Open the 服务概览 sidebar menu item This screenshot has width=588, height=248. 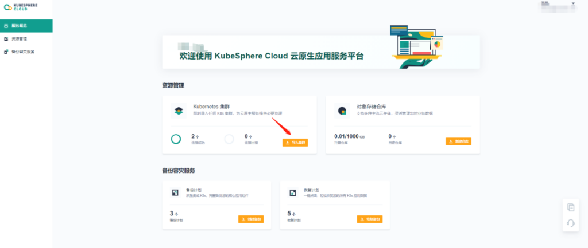pos(26,26)
